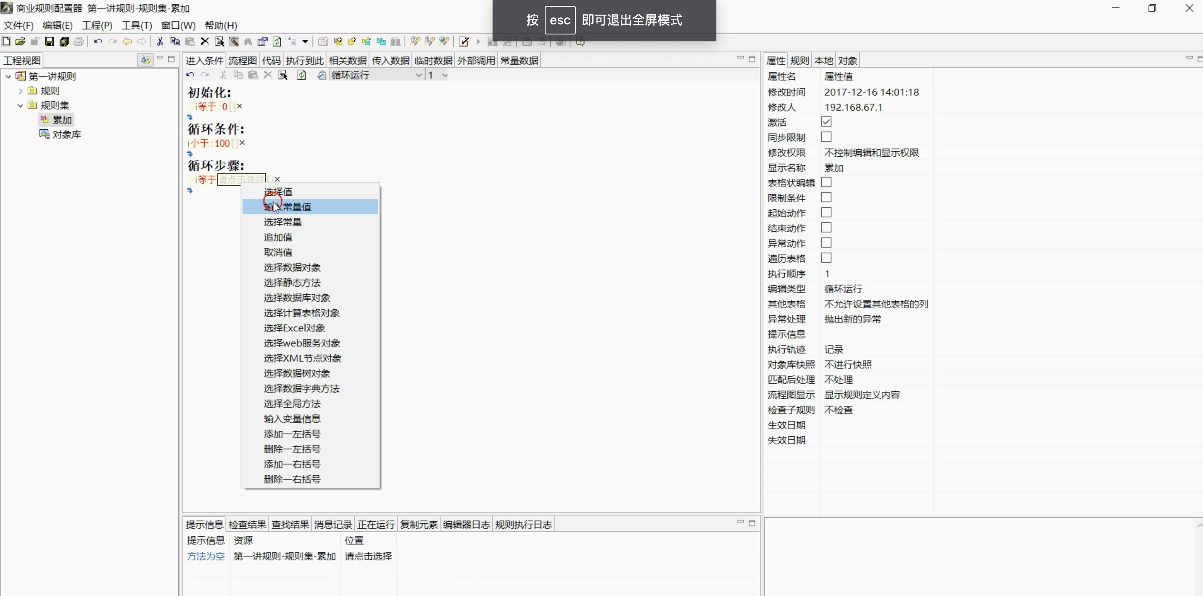Image resolution: width=1203 pixels, height=596 pixels.
Task: Click the Print toolbar icon
Action: (79, 42)
